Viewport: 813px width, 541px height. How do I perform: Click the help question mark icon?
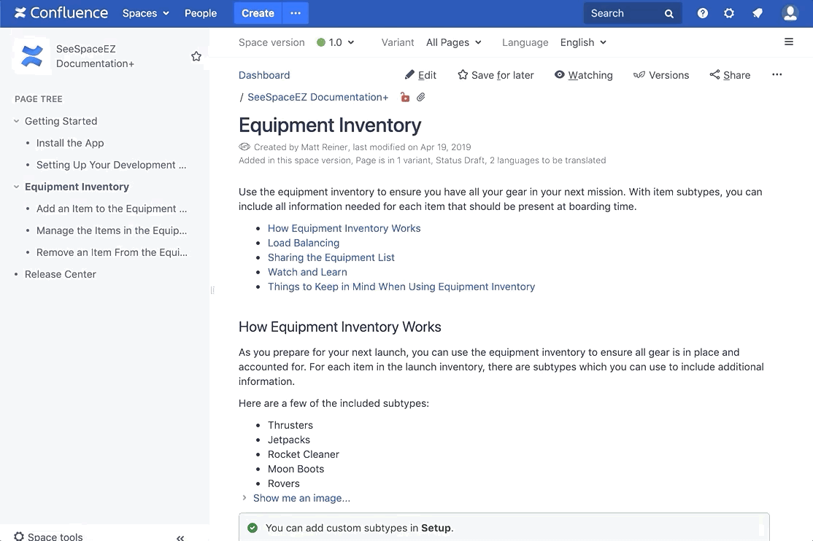pos(702,13)
